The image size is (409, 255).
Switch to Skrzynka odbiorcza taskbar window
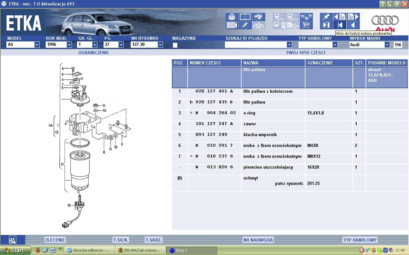point(89,250)
